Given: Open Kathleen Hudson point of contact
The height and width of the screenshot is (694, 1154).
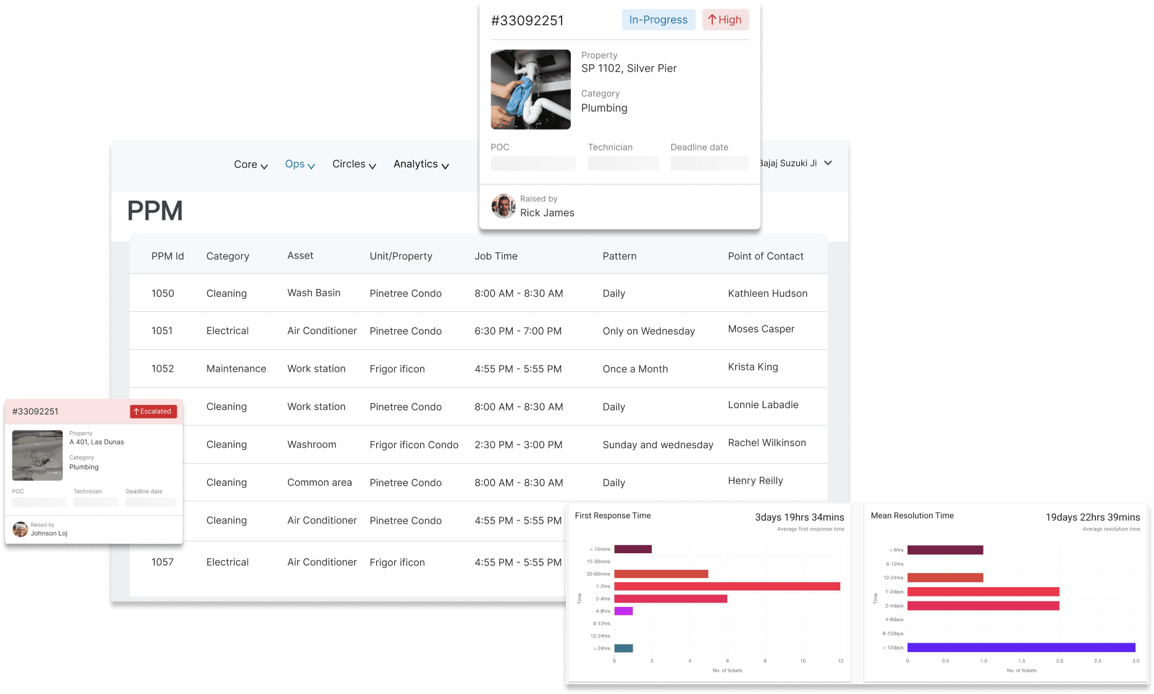Looking at the screenshot, I should tap(767, 293).
